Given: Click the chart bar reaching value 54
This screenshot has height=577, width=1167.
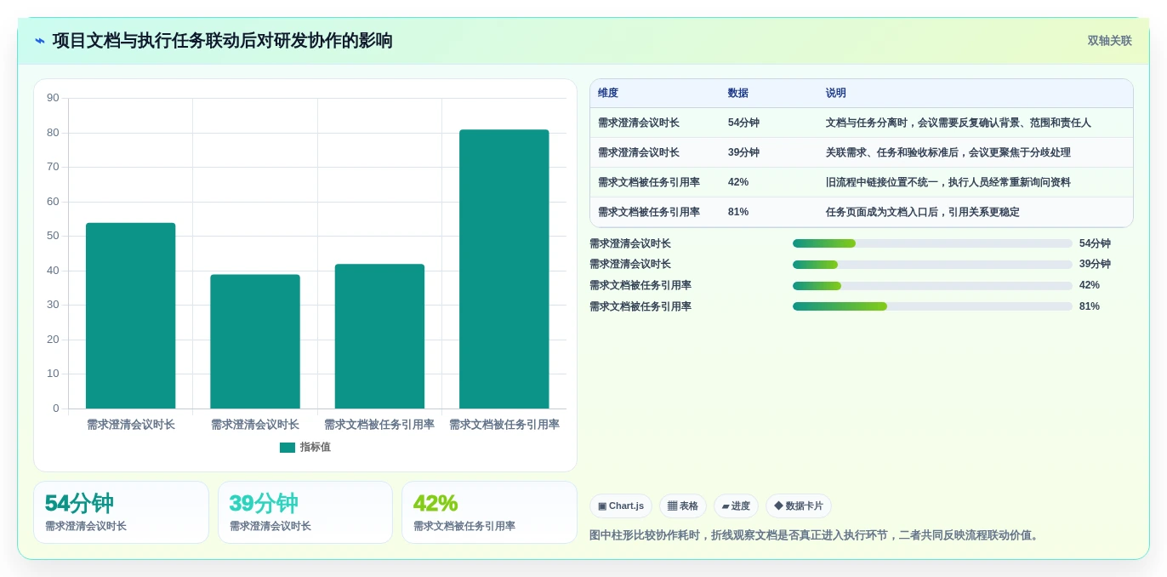Looking at the screenshot, I should click(x=130, y=316).
